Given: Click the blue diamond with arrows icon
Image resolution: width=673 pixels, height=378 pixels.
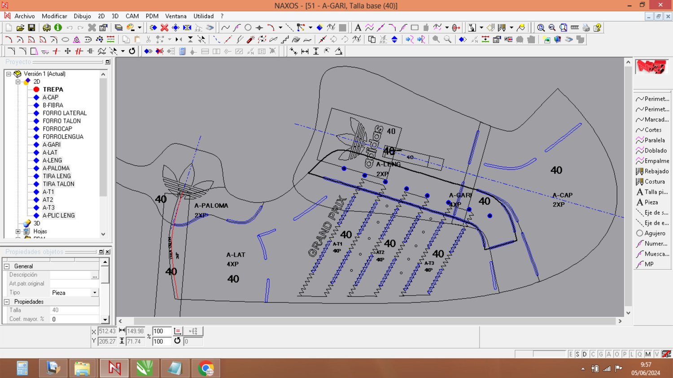Looking at the screenshot, I should [x=176, y=27].
